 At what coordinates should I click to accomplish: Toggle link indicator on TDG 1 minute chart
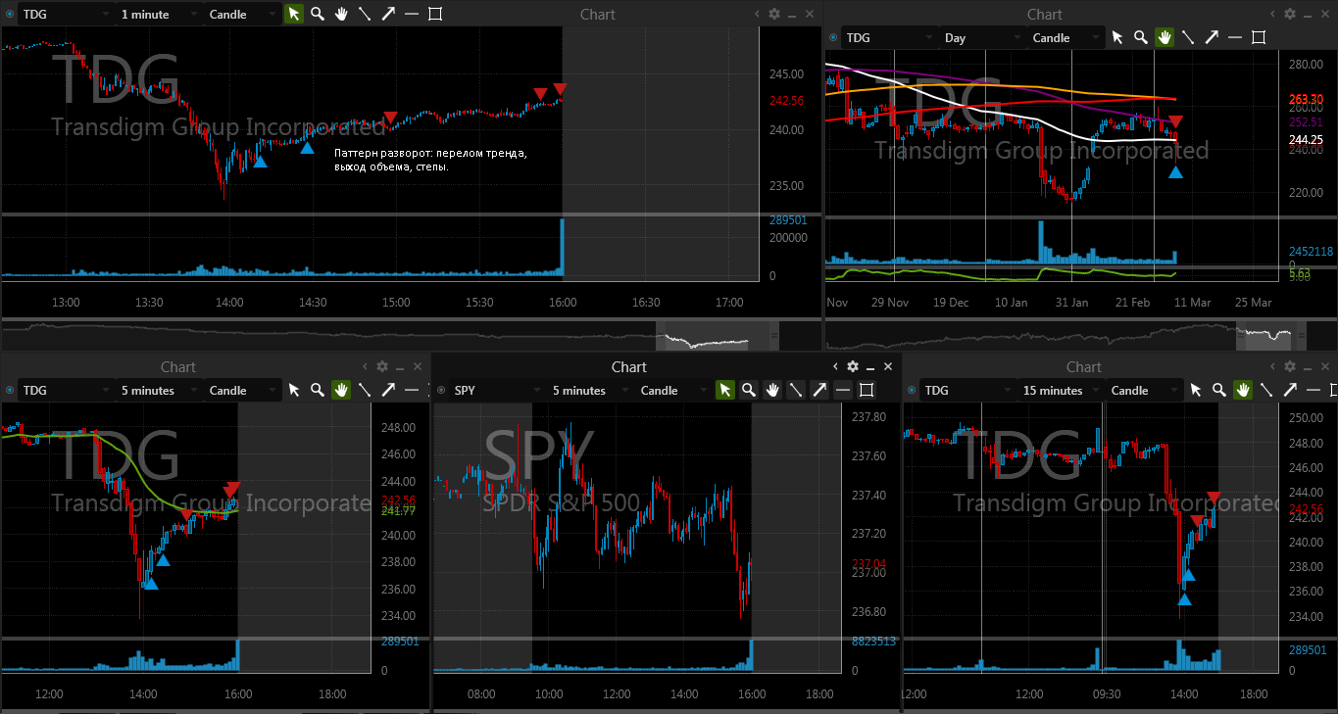click(x=10, y=14)
